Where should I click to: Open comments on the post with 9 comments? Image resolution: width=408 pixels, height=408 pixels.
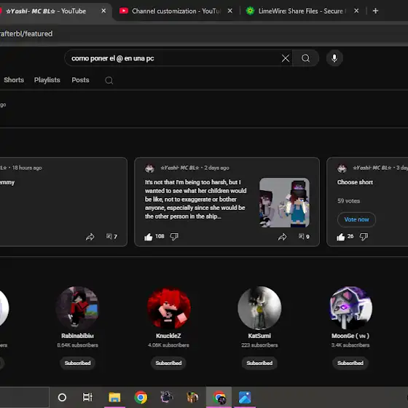click(304, 237)
